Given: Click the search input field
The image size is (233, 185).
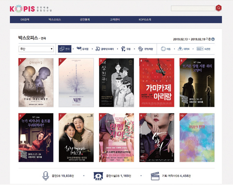Looking at the screenshot, I should 193,8.
